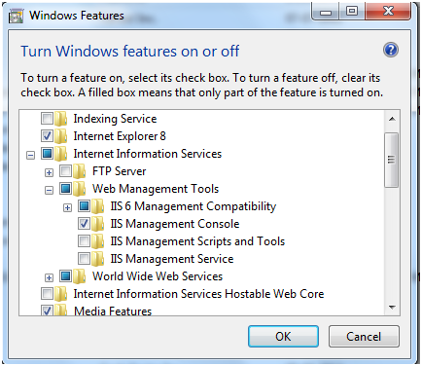Uncheck the Internet Explorer 8 checkbox
The image size is (422, 366).
point(47,136)
